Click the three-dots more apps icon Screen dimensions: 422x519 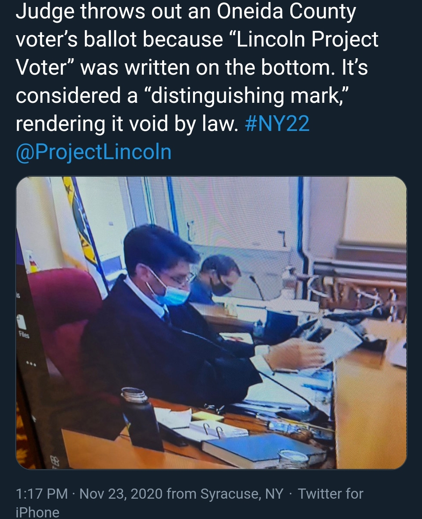31,364
